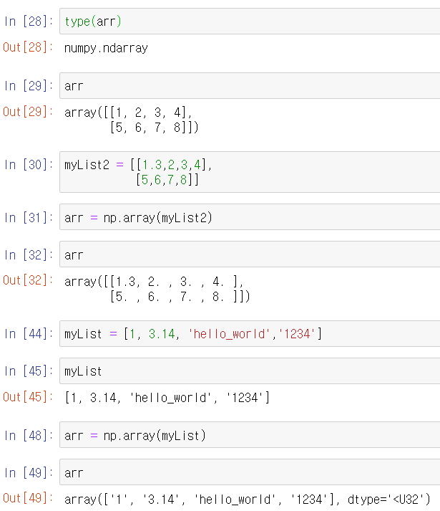Select the In [49] cell containing arr
The width and height of the screenshot is (440, 511).
click(250, 472)
